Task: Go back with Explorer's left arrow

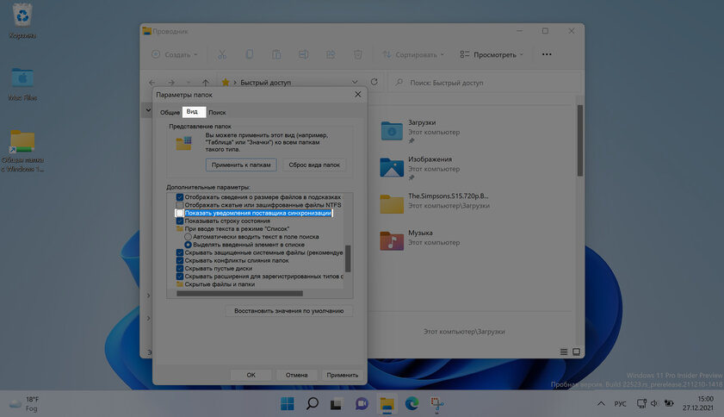Action: (x=152, y=83)
